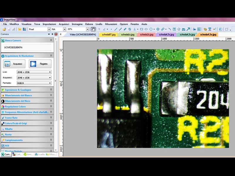Switch to the scheda2x.jpg tab
235x176 pixels.
(147, 35)
